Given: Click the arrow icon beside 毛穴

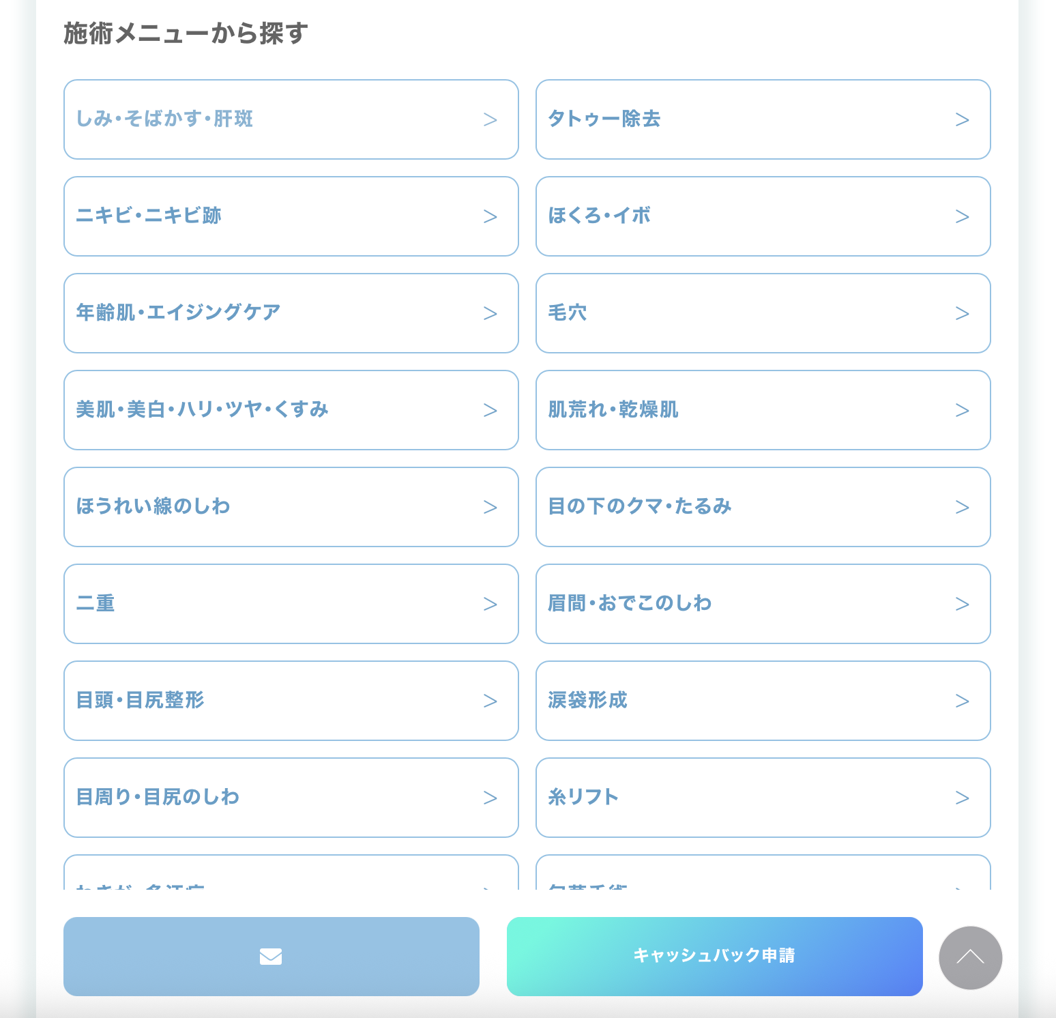Looking at the screenshot, I should [962, 314].
